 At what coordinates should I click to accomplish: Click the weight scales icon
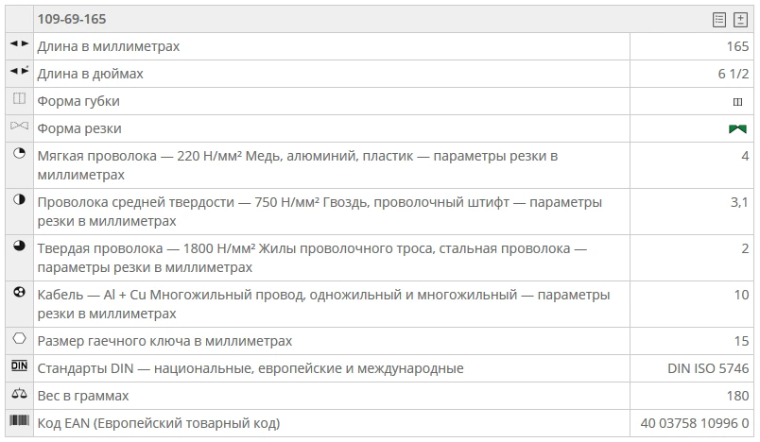click(x=19, y=394)
